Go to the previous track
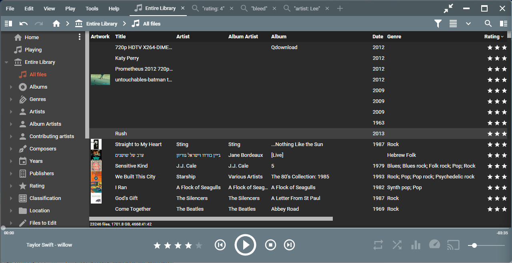512x263 pixels. (220, 245)
